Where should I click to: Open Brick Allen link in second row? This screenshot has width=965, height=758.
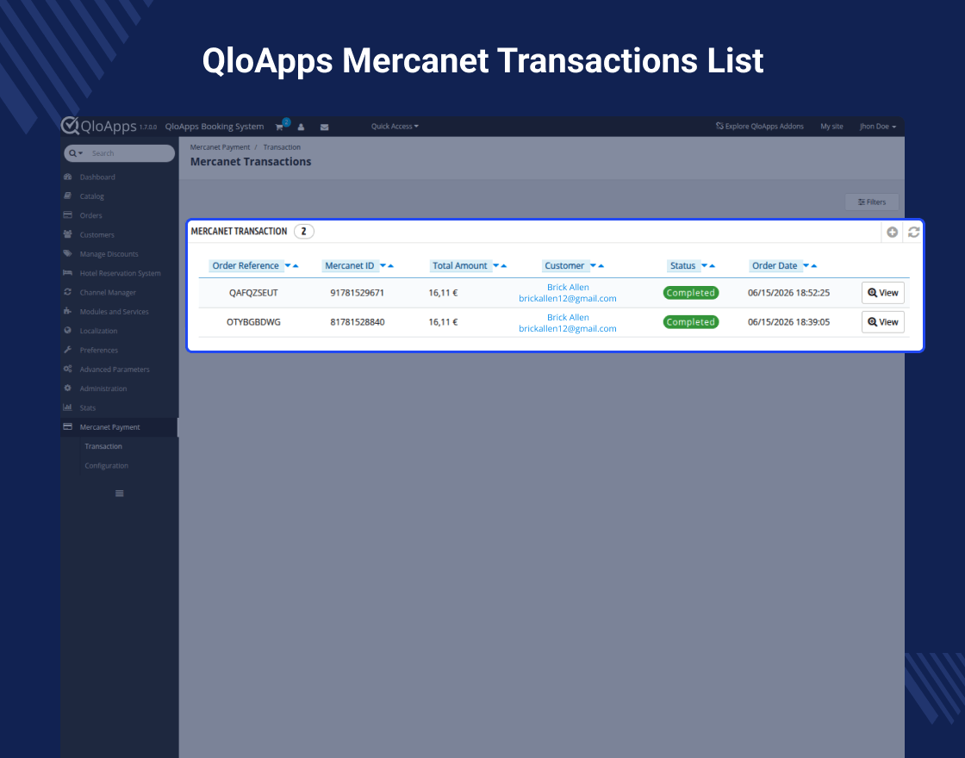pyautogui.click(x=568, y=318)
